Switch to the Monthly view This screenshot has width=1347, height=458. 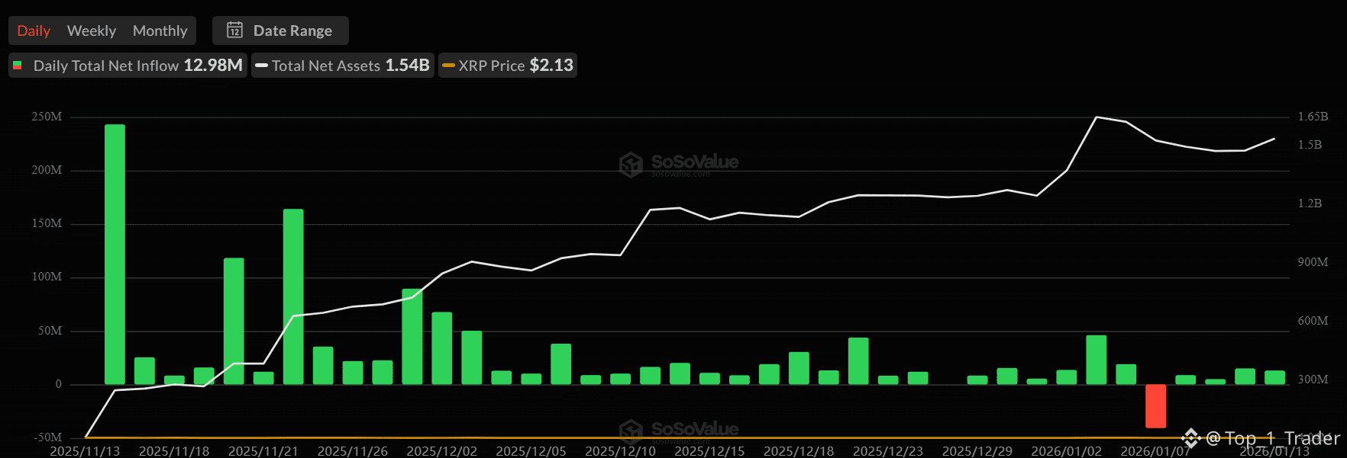pyautogui.click(x=160, y=30)
